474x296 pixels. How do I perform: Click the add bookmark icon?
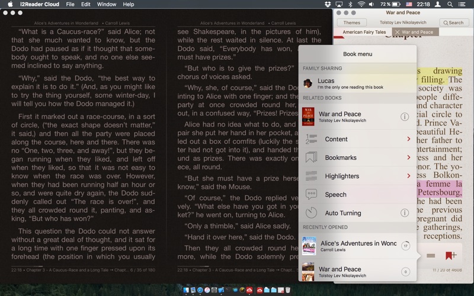click(x=450, y=256)
